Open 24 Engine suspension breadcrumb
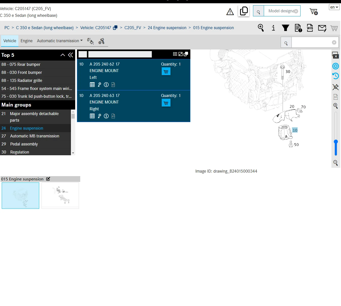 (x=167, y=28)
